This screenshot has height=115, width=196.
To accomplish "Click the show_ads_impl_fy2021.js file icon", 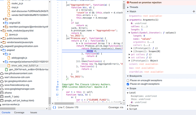I will click(9, 65).
